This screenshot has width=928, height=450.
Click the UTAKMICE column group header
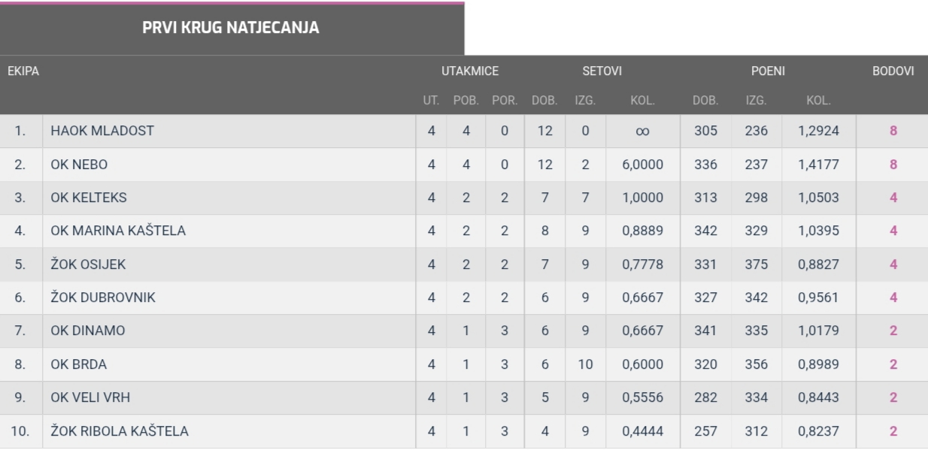(x=470, y=71)
